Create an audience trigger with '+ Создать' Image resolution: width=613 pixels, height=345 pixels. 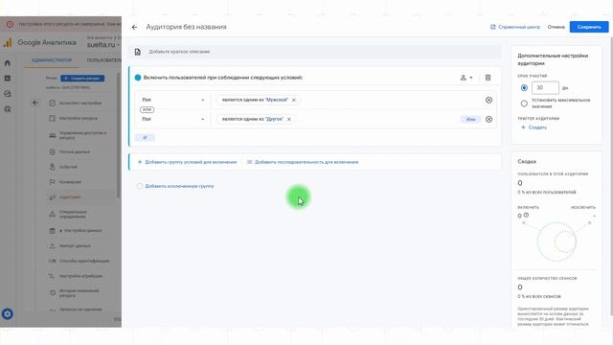point(534,127)
